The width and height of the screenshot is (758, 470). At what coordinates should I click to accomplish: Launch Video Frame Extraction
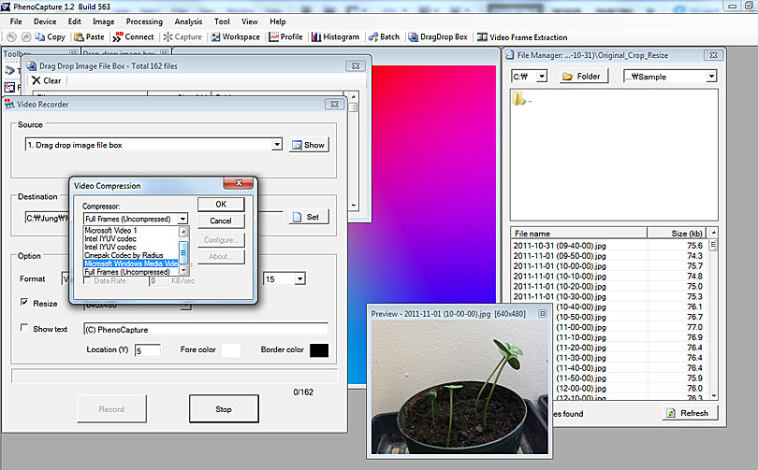tap(522, 37)
